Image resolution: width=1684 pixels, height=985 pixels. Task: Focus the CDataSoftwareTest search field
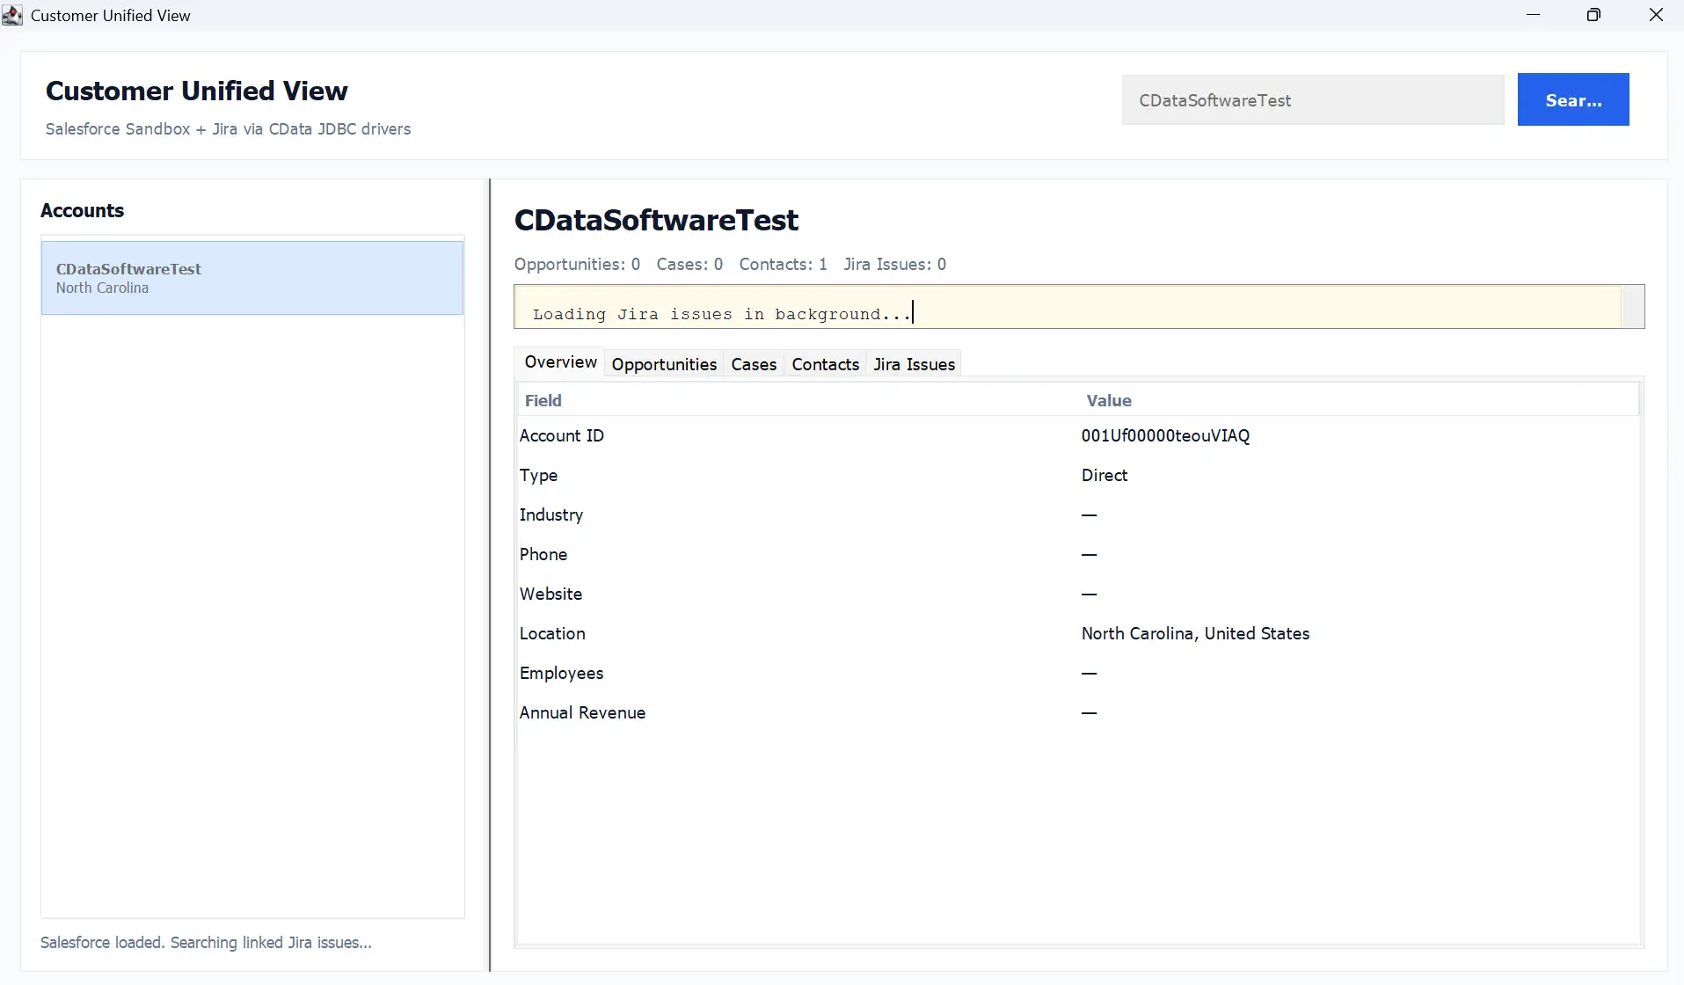pyautogui.click(x=1313, y=99)
